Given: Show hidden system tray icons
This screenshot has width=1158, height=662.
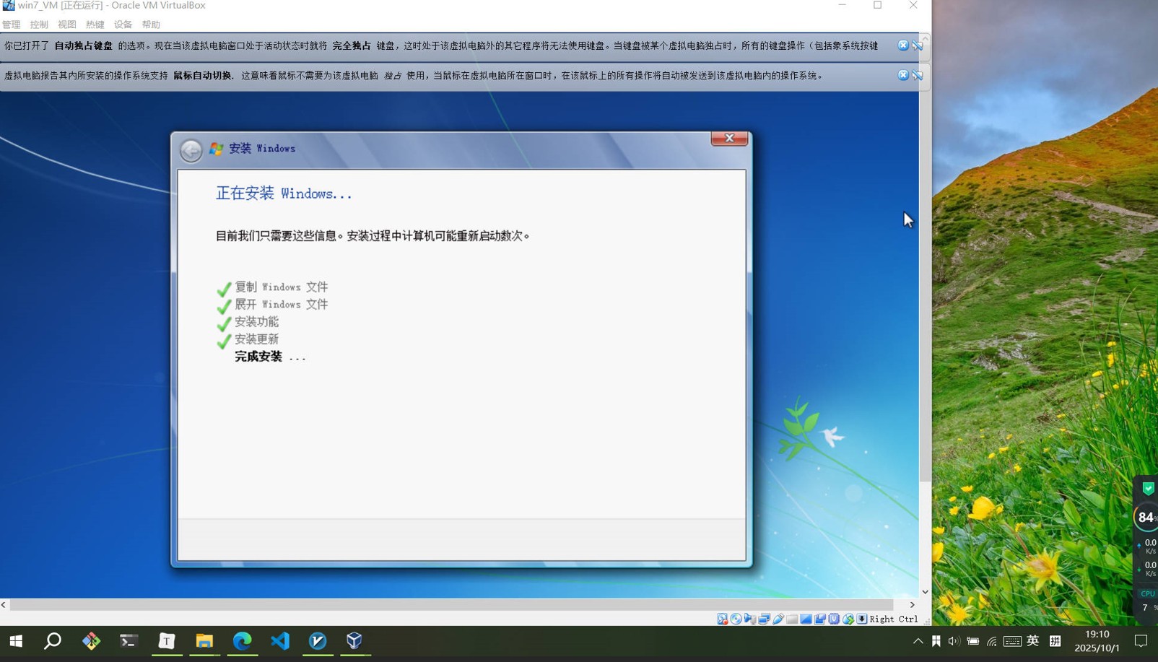Looking at the screenshot, I should tap(918, 641).
